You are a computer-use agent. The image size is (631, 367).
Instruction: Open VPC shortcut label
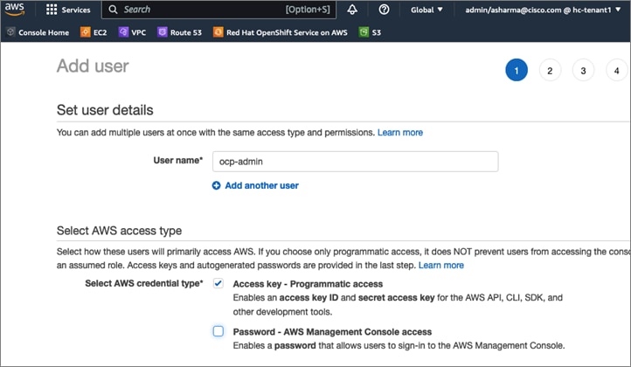(x=138, y=32)
